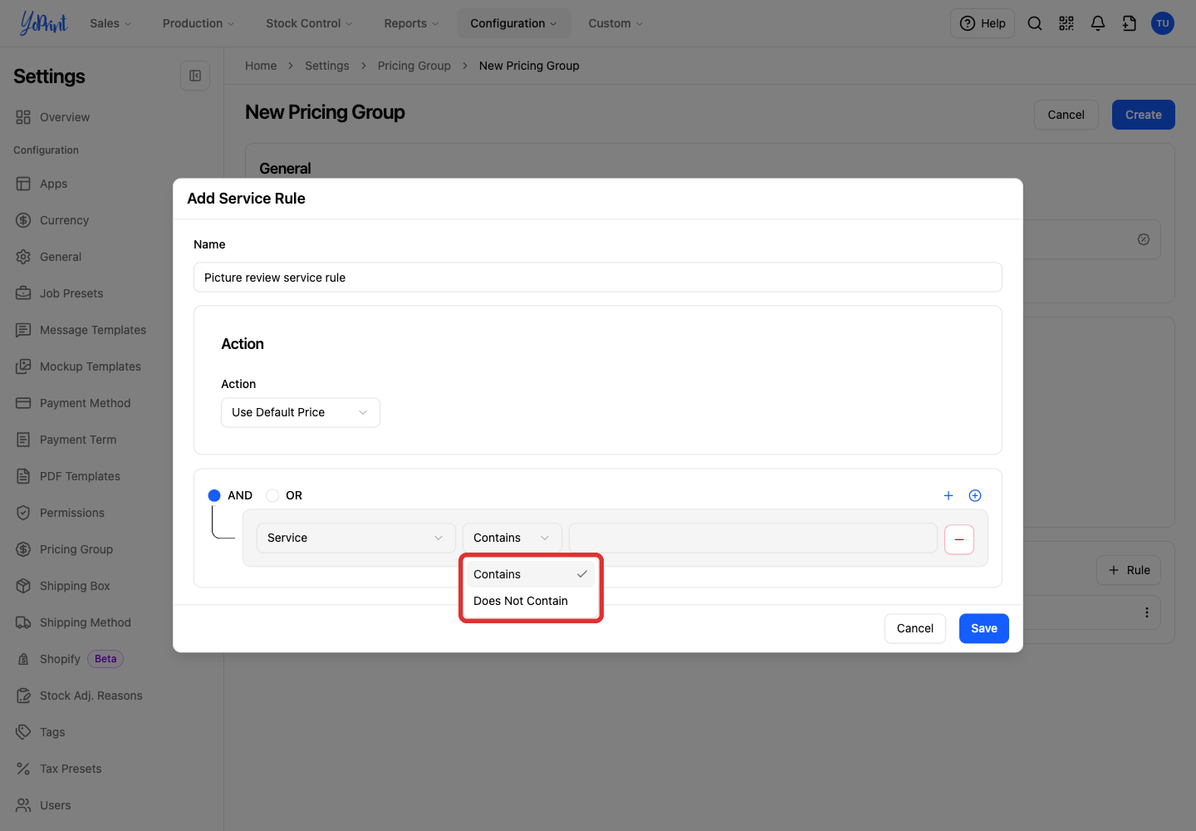Open Overview in the settings sidebar

pos(65,117)
